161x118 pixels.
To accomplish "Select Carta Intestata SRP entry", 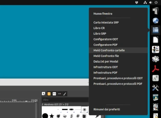I will pyautogui.click(x=118, y=22).
